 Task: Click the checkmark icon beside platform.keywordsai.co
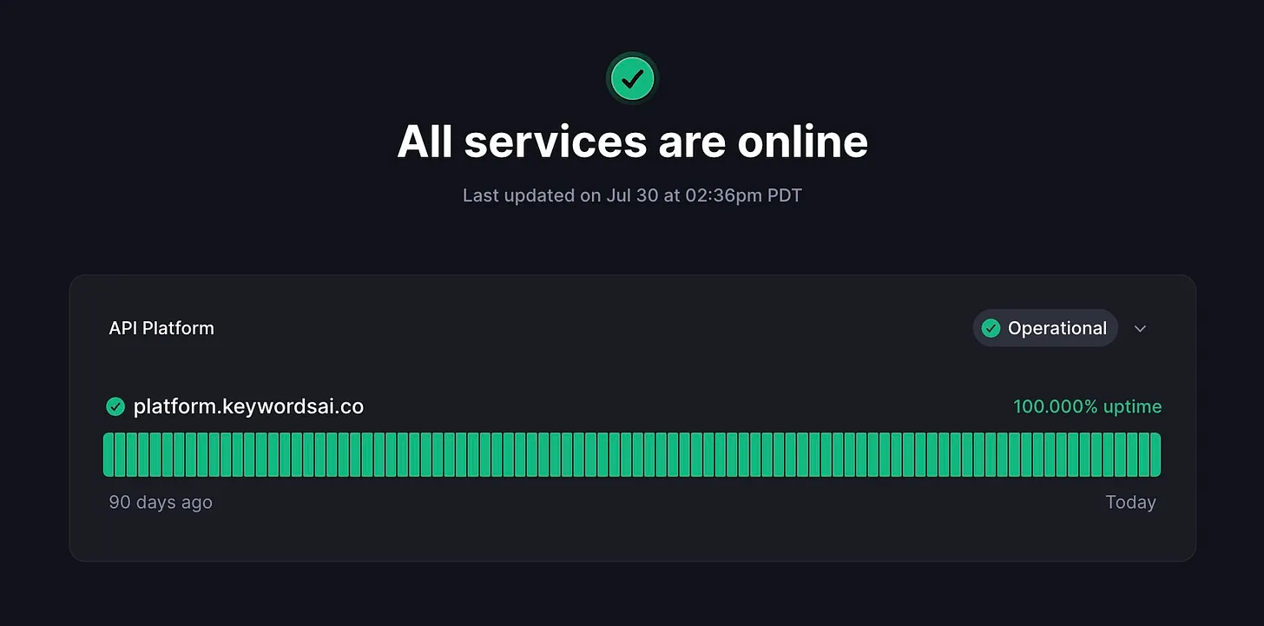click(115, 405)
